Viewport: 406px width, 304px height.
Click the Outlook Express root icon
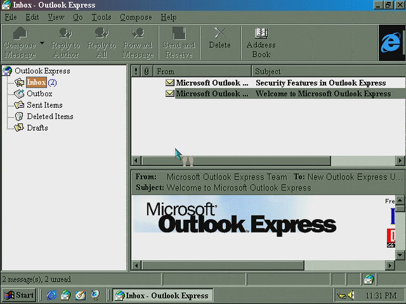tap(7, 71)
